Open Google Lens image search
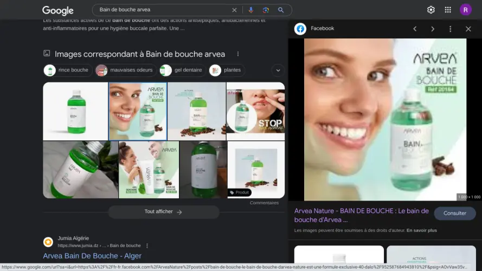This screenshot has width=482, height=271. point(266,10)
